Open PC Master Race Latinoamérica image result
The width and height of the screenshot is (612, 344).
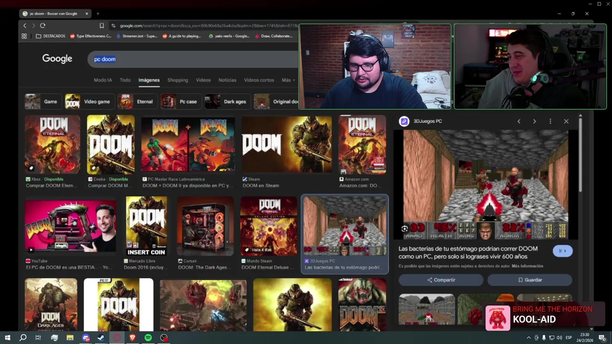(188, 145)
